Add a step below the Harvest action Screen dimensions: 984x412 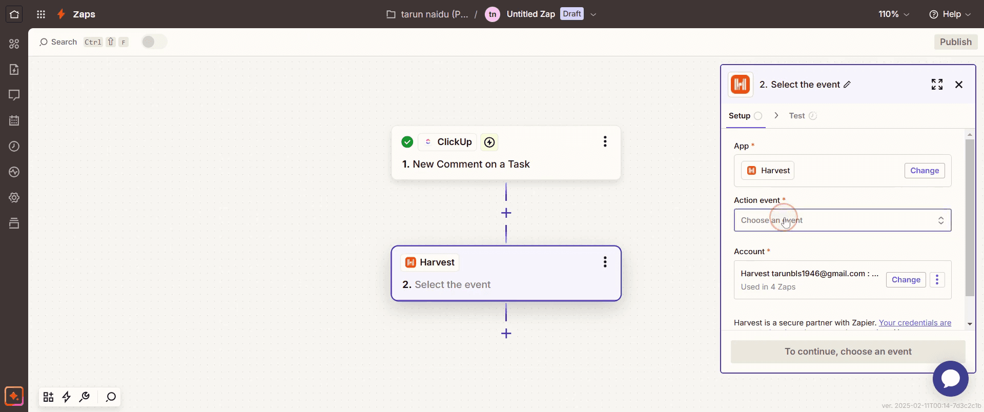[506, 334]
